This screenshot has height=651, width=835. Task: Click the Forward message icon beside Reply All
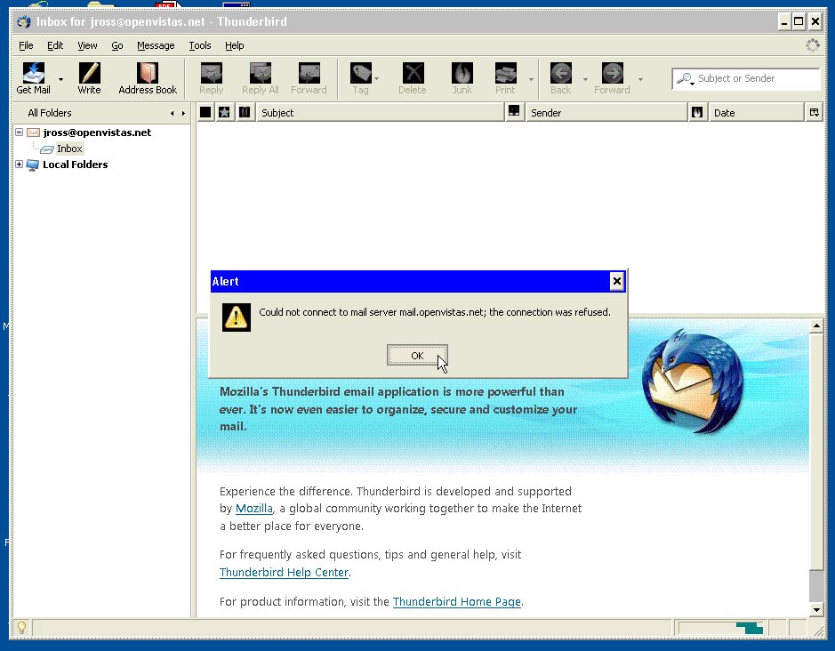click(x=309, y=73)
